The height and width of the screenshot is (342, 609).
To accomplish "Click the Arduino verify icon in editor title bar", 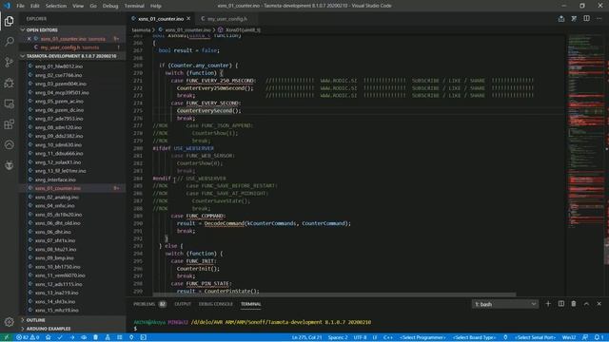I will [574, 18].
